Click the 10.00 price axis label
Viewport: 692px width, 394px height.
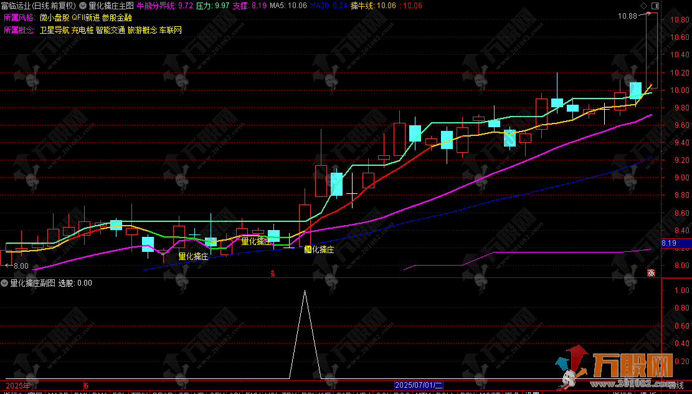coord(680,90)
